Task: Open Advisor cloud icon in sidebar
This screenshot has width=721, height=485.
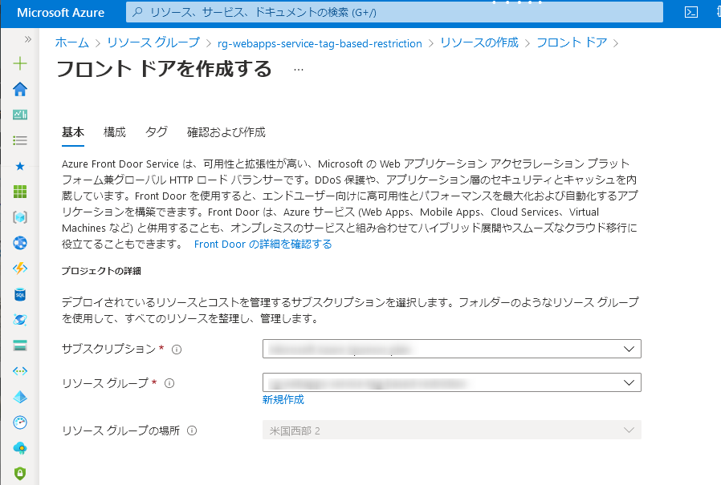Action: click(20, 448)
